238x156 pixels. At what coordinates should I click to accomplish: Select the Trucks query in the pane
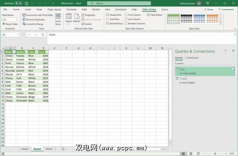pos(183,79)
